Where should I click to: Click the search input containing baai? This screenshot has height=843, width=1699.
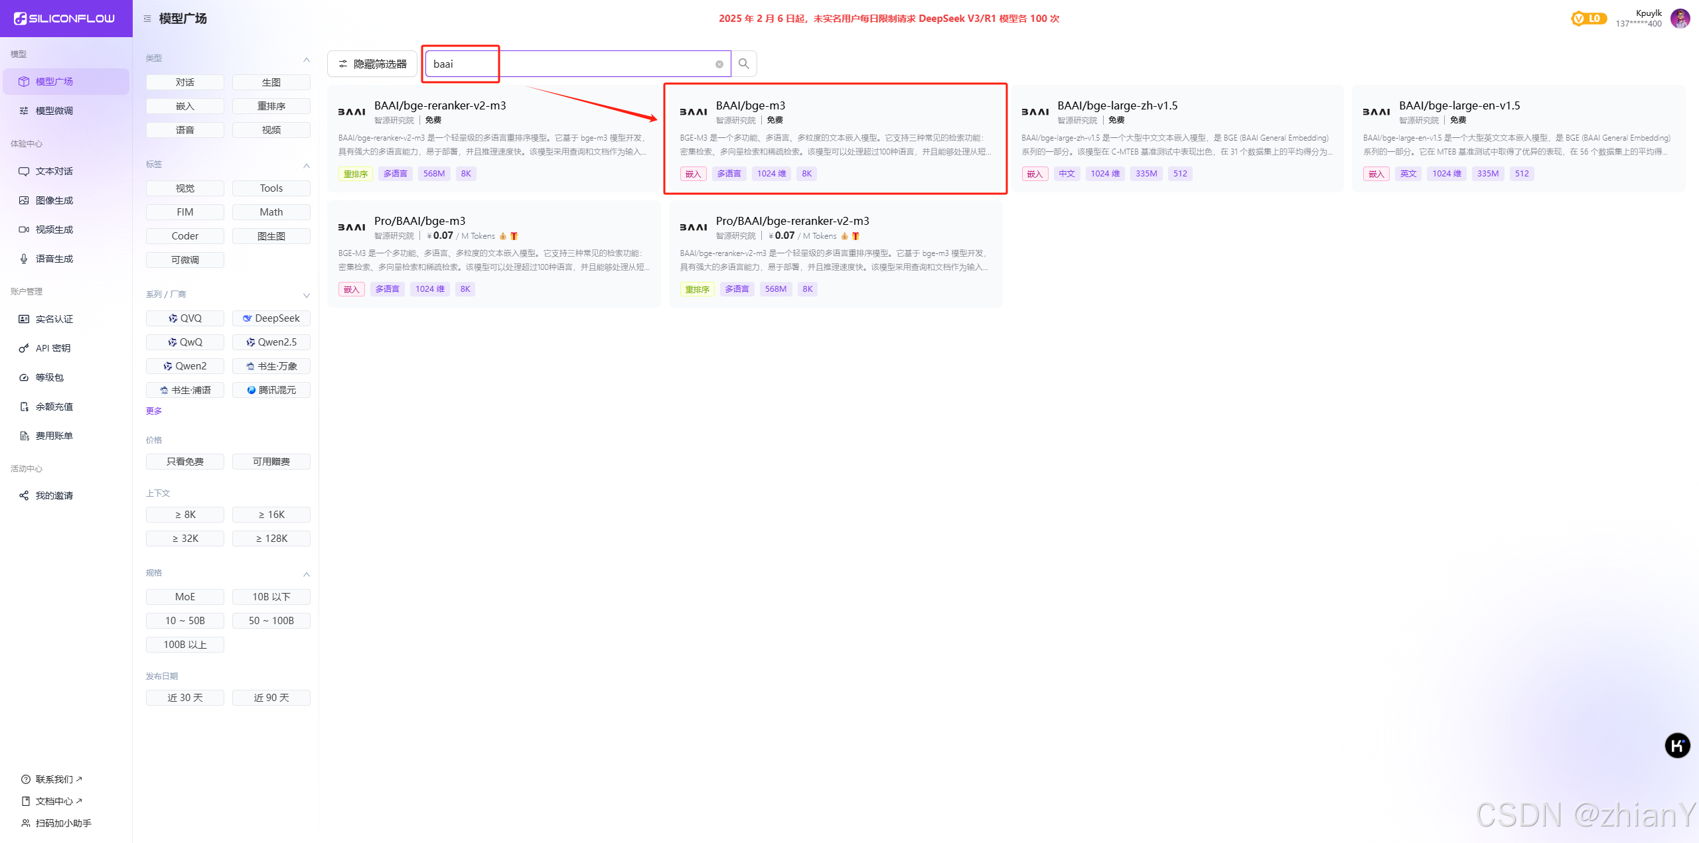coord(571,64)
